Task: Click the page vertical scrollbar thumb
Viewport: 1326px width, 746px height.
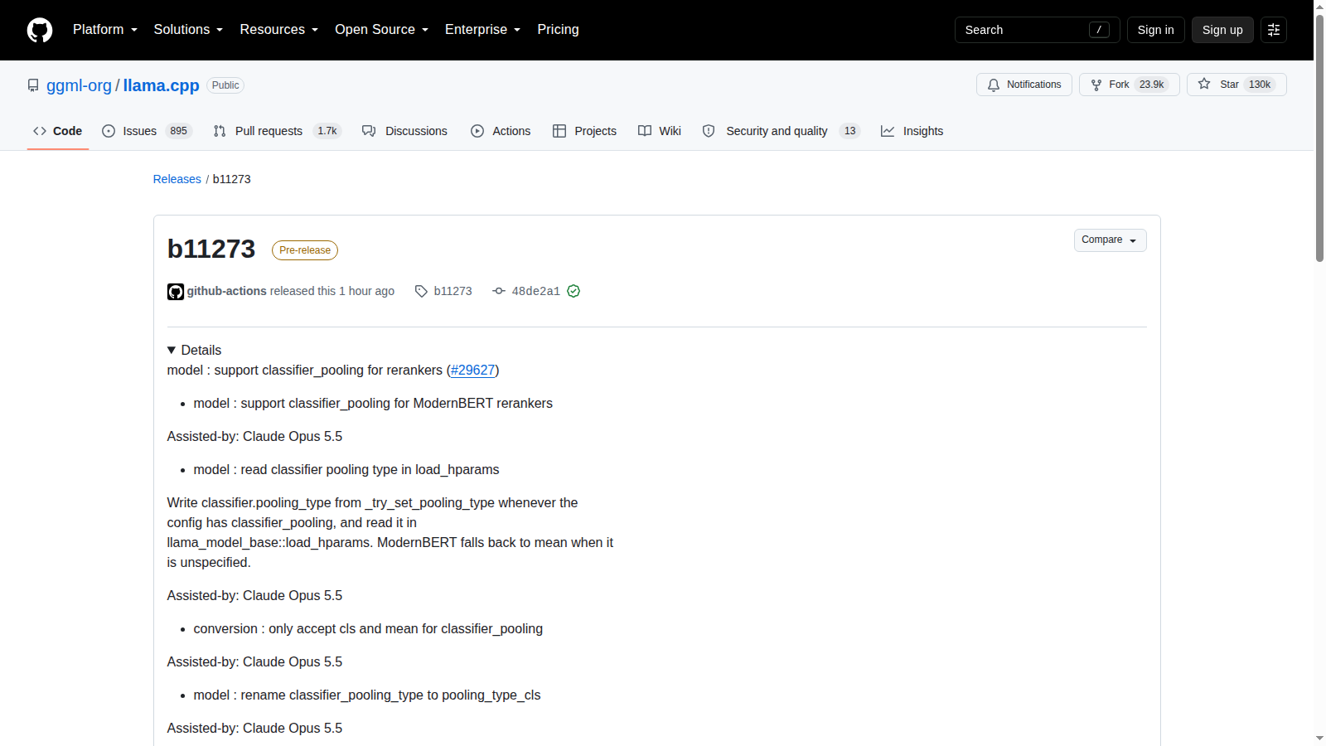Action: click(1319, 137)
